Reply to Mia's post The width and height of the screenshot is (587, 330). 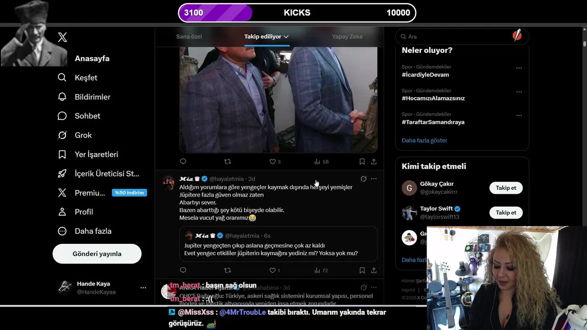(183, 270)
